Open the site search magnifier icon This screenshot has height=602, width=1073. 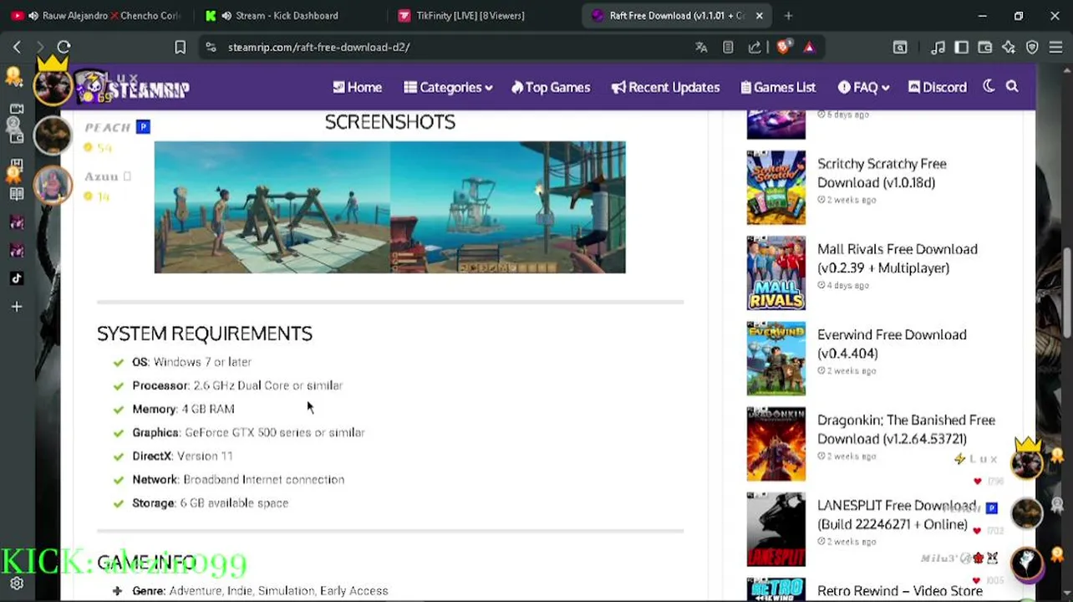click(1012, 86)
